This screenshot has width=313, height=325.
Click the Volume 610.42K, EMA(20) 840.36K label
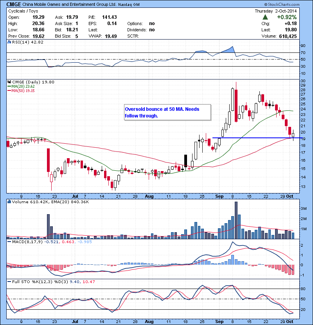pos(50,202)
